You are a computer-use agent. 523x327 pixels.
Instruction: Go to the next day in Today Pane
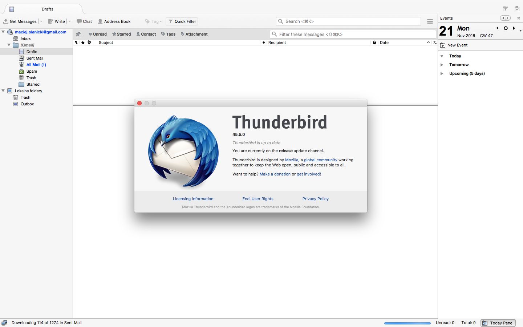pyautogui.click(x=514, y=28)
